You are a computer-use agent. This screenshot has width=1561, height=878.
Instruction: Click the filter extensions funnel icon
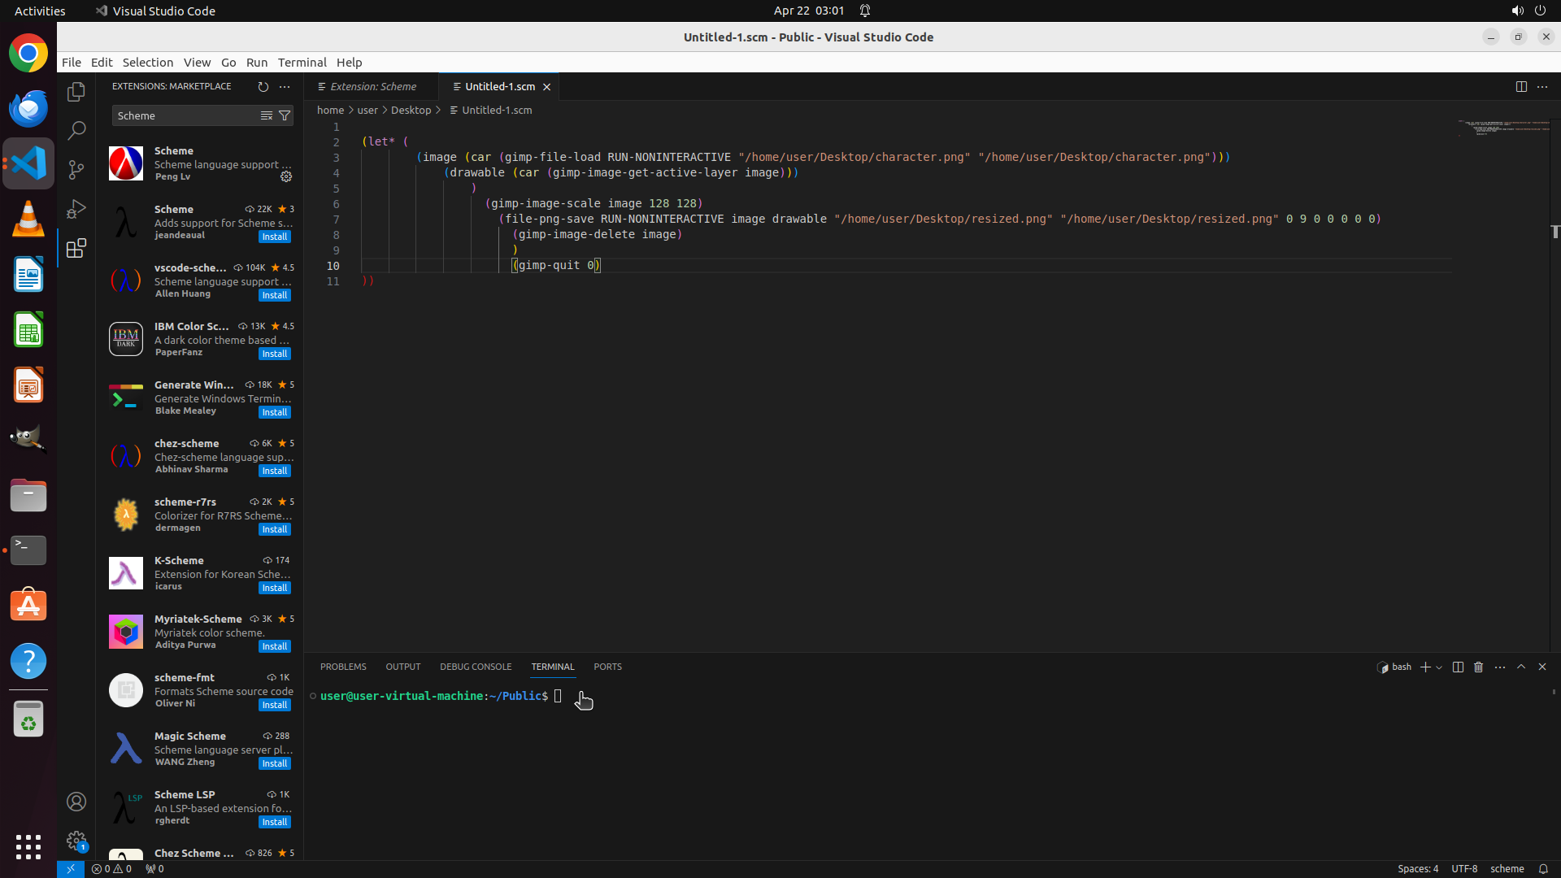[285, 115]
